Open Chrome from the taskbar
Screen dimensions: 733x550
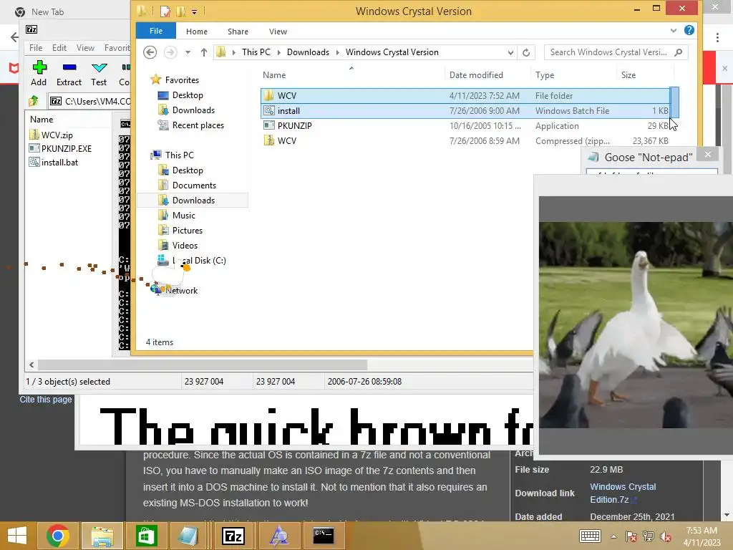[58, 536]
